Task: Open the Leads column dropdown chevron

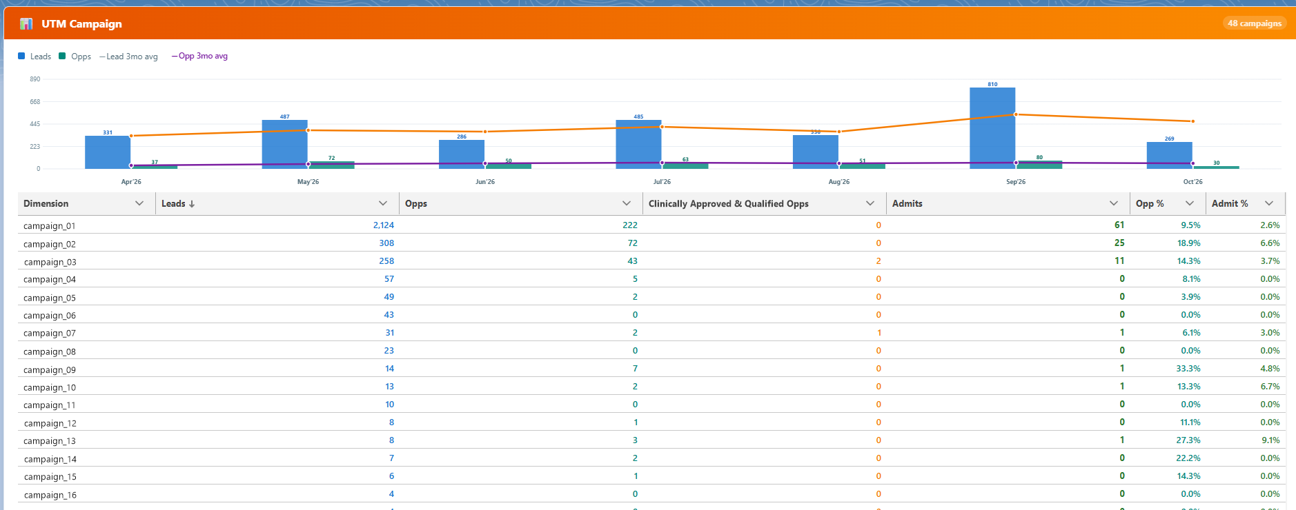Action: 383,203
